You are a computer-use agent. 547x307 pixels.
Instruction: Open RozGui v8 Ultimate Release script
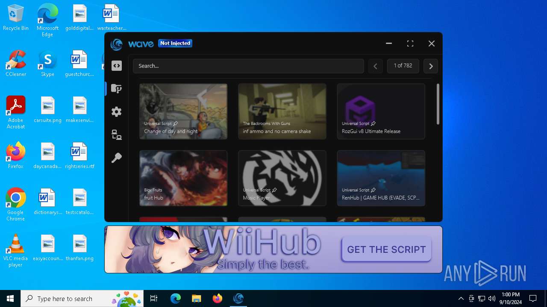coord(381,111)
